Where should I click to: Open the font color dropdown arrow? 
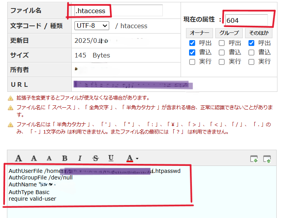(137, 159)
